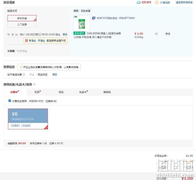Switch to the 领货码 tab
This screenshot has width=196, height=180.
(107, 92)
